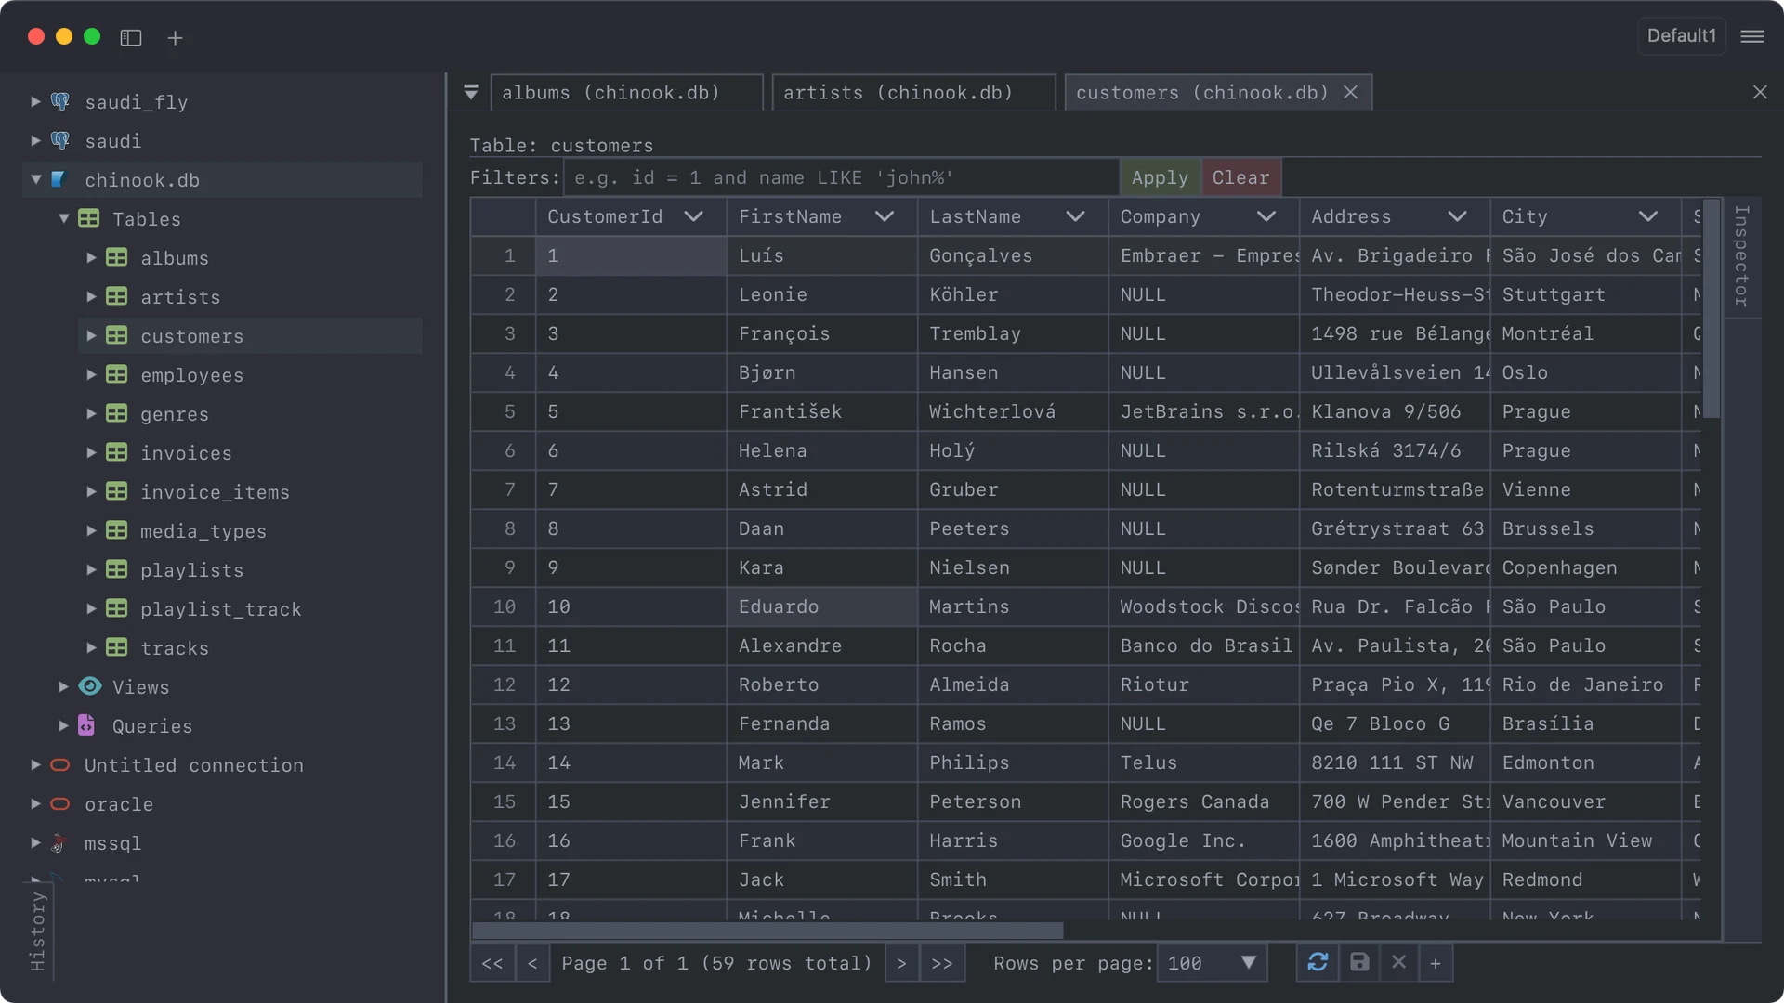Close the customers tab
This screenshot has width=1784, height=1003.
pyautogui.click(x=1350, y=92)
